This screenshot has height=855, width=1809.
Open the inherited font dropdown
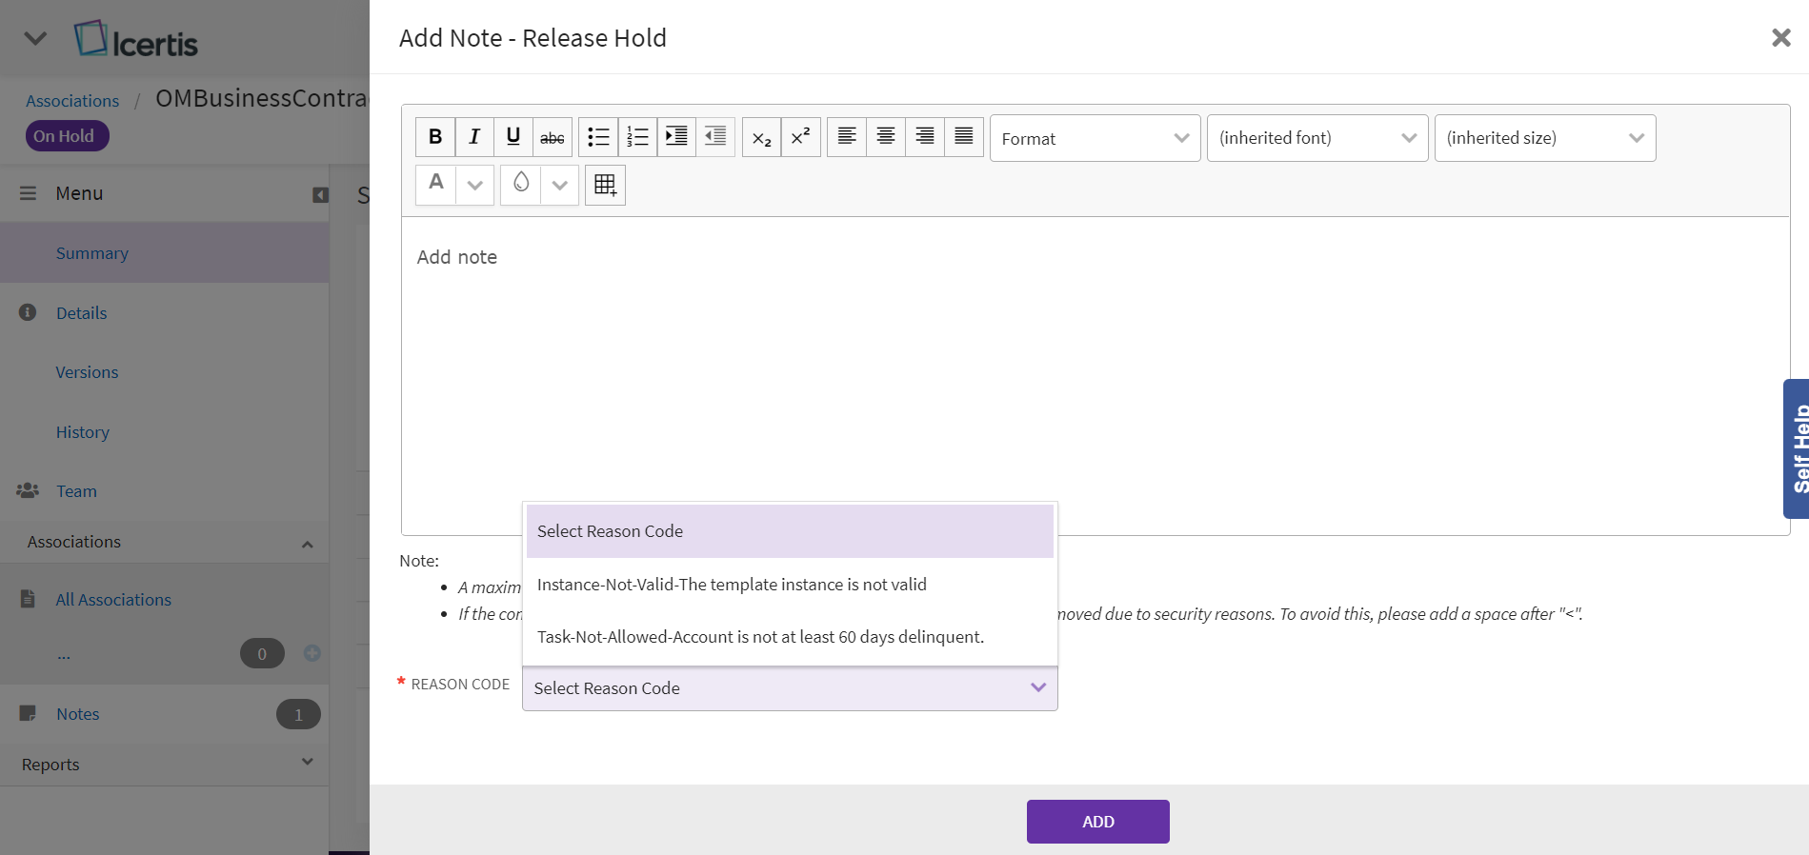point(1317,138)
